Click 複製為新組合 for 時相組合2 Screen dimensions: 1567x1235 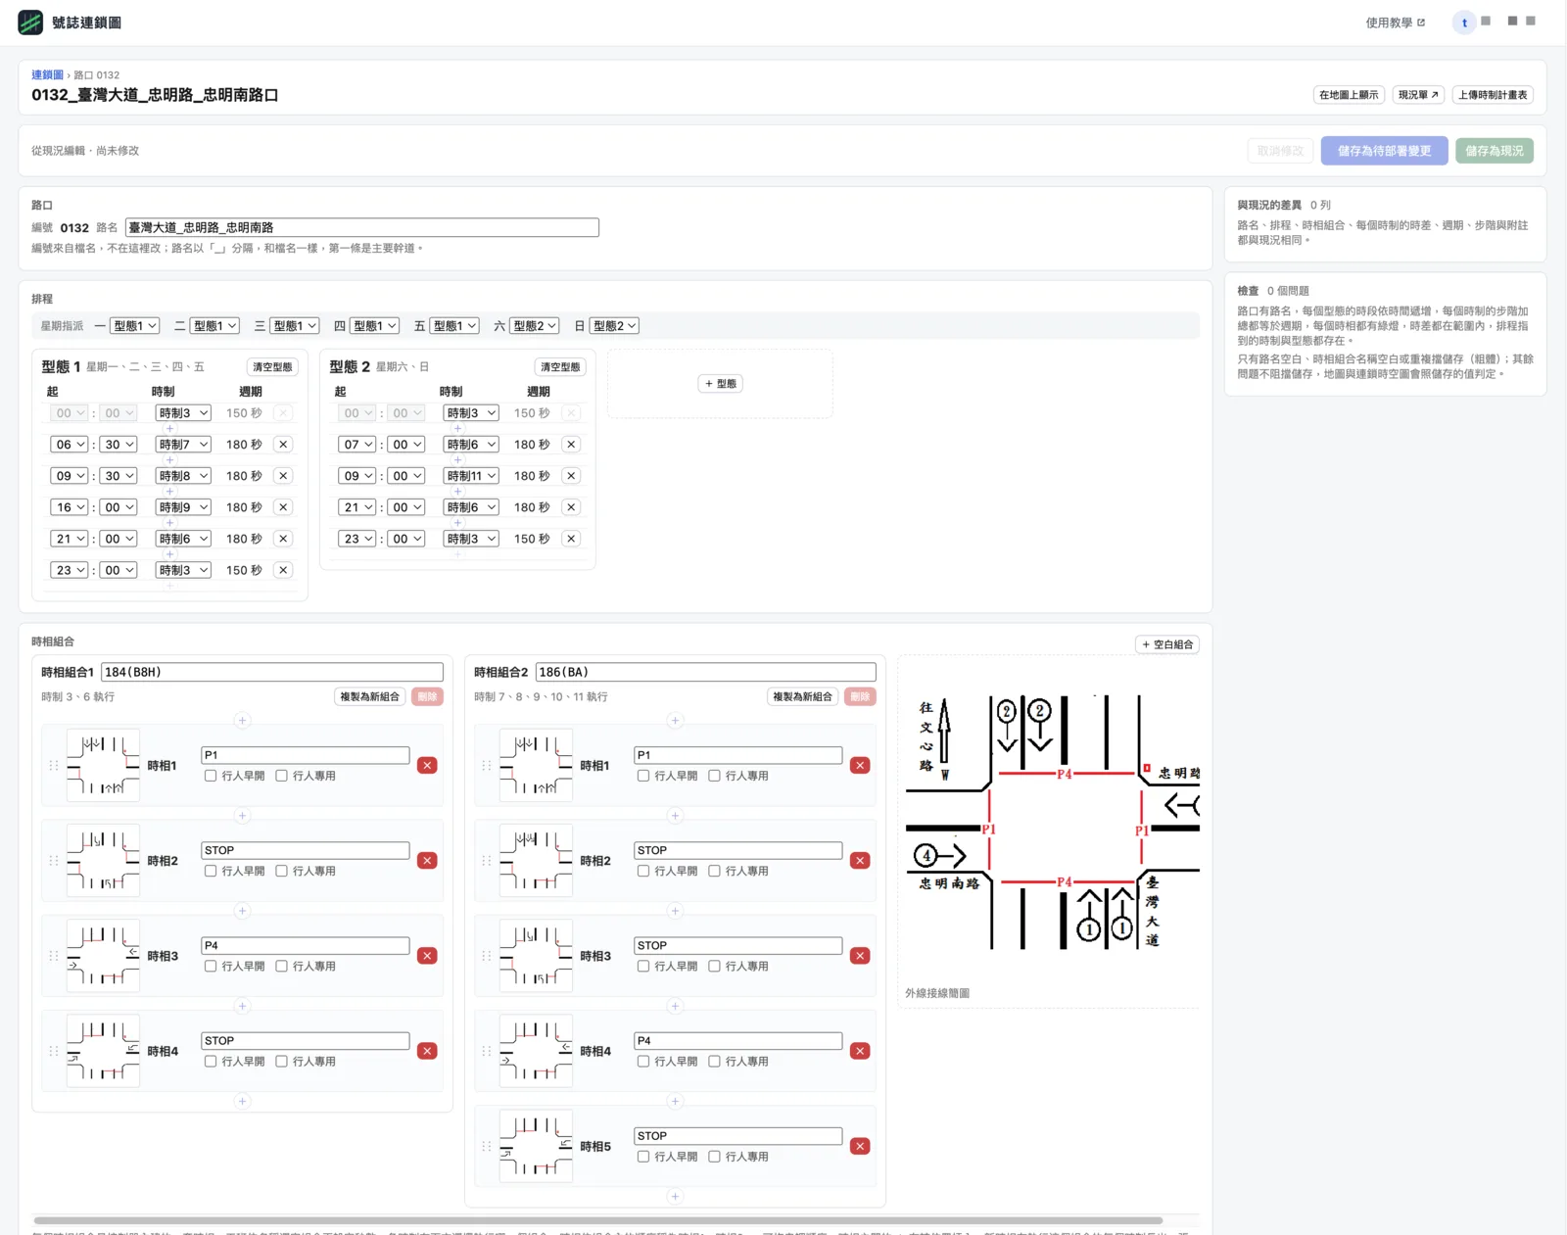[x=802, y=697]
